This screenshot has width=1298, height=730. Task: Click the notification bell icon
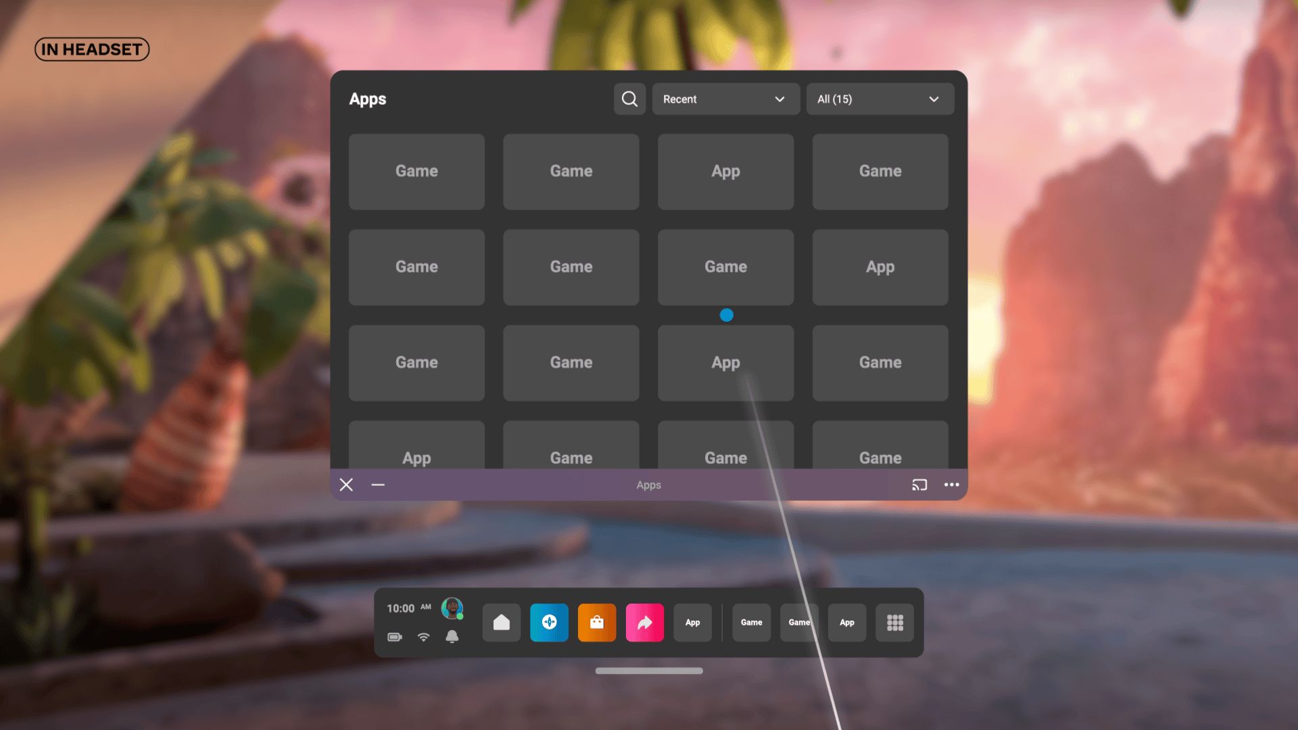[x=452, y=637]
